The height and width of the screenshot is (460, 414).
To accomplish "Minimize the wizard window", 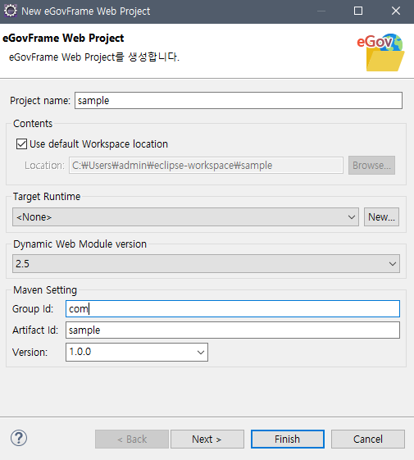I will point(321,11).
